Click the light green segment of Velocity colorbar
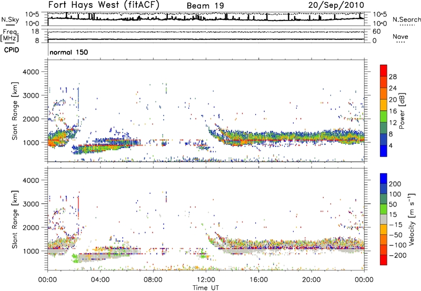Image resolution: width=421 pixels, height=291 pixels. pyautogui.click(x=384, y=209)
